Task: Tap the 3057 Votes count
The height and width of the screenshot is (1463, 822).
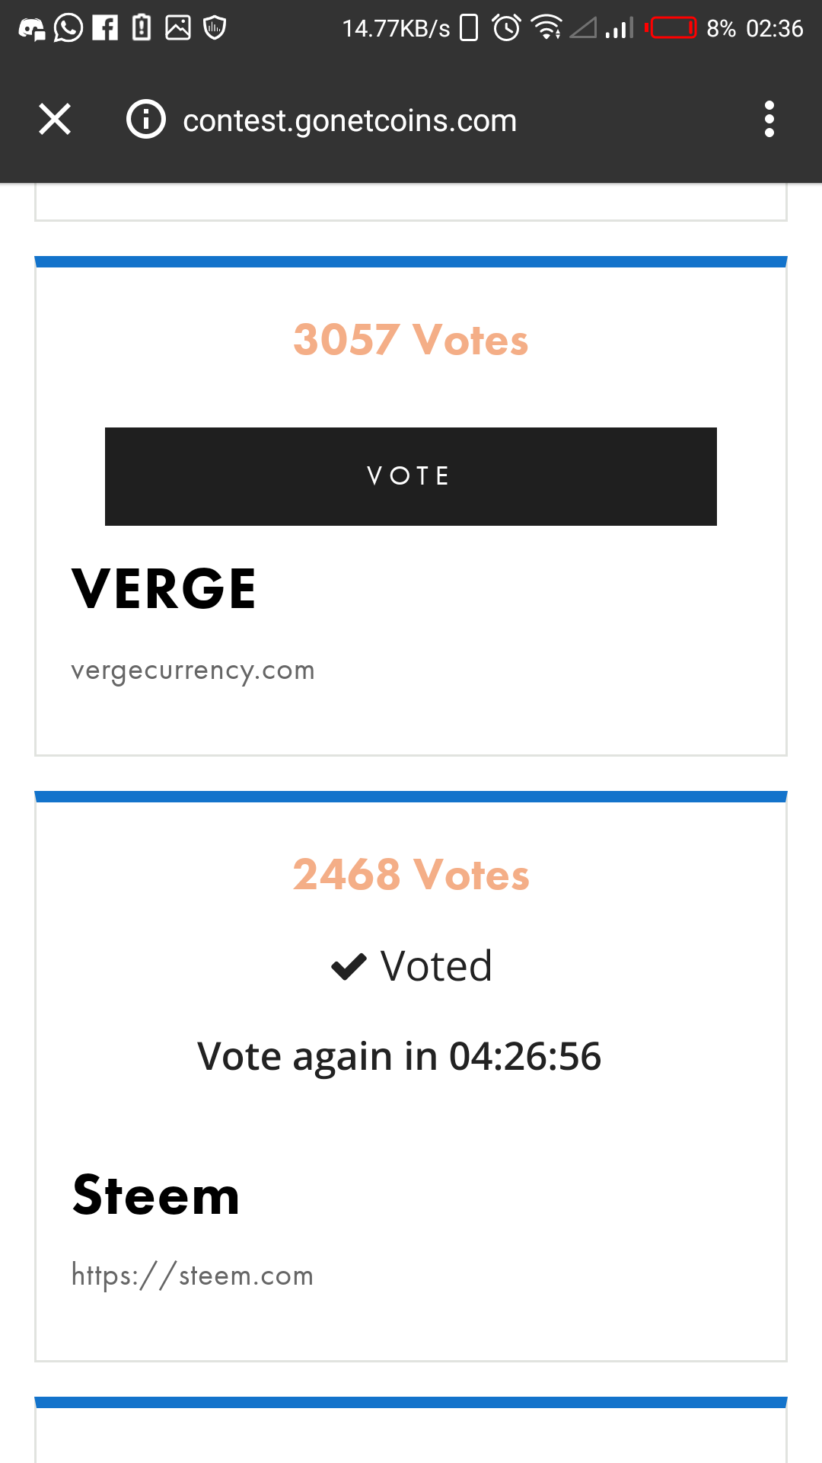Action: [x=411, y=340]
